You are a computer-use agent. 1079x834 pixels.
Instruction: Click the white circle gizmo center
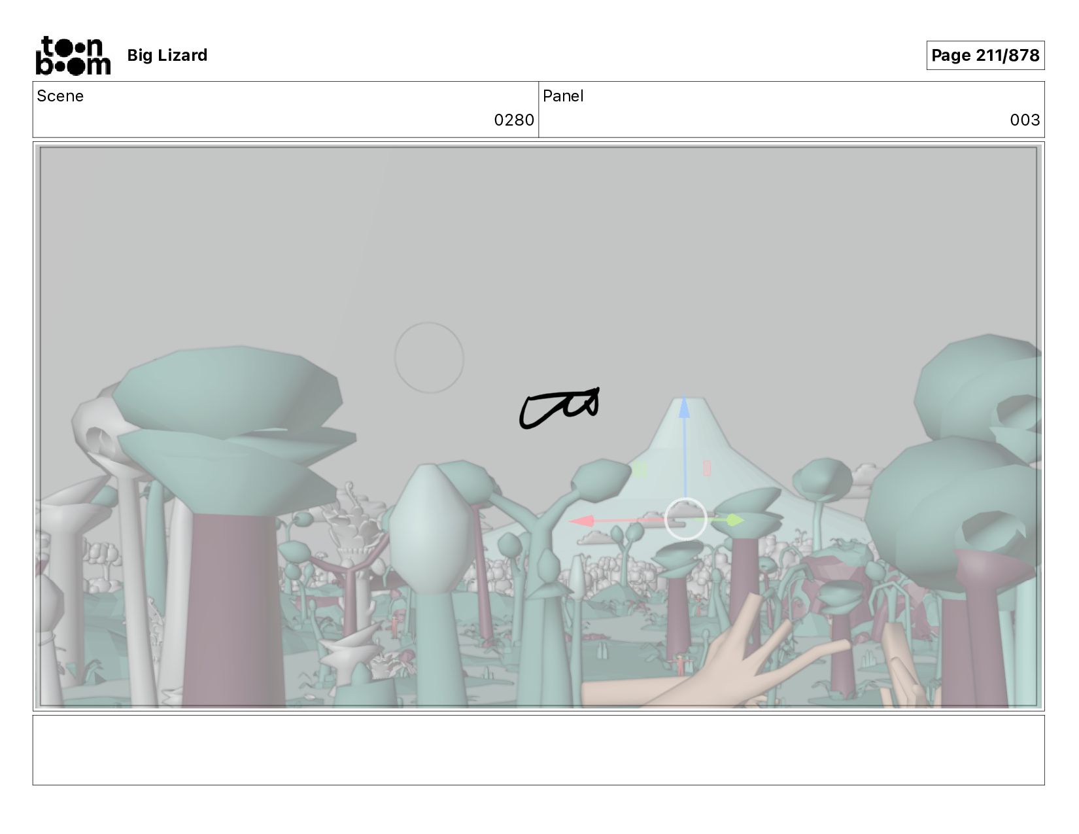click(x=685, y=519)
